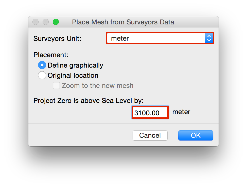
Task: Focus the 3100.00 sea level field
Action: [150, 113]
